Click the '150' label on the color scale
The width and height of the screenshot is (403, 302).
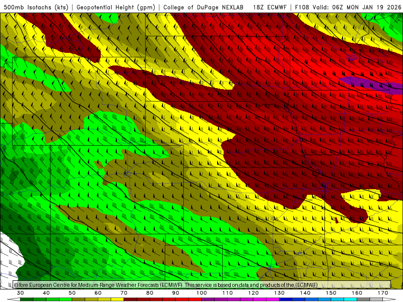click(331, 293)
